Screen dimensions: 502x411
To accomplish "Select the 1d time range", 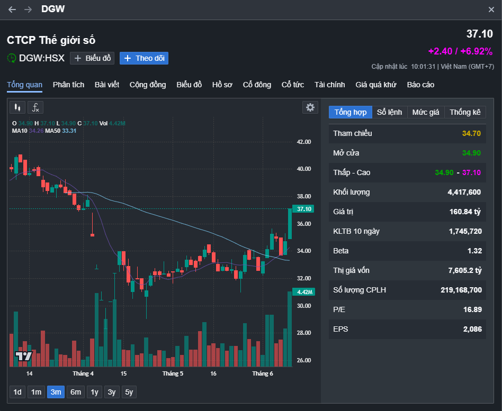I will [x=17, y=392].
